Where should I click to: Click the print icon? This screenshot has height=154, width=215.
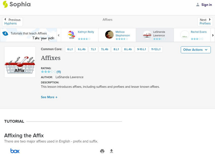[102, 151]
